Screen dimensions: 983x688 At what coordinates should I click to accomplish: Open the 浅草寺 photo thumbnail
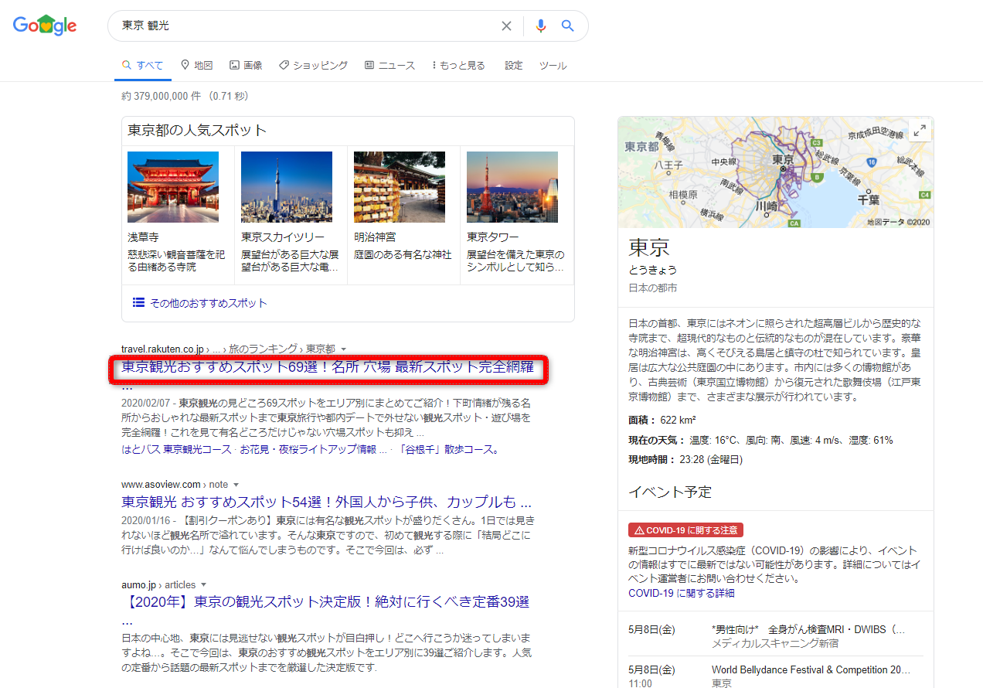pyautogui.click(x=173, y=187)
